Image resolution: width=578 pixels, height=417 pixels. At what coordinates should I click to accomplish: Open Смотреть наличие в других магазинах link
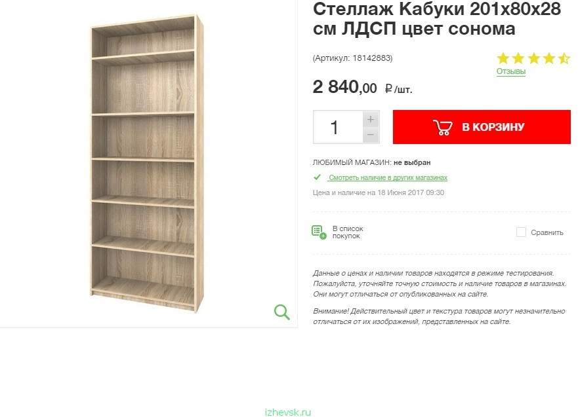388,177
